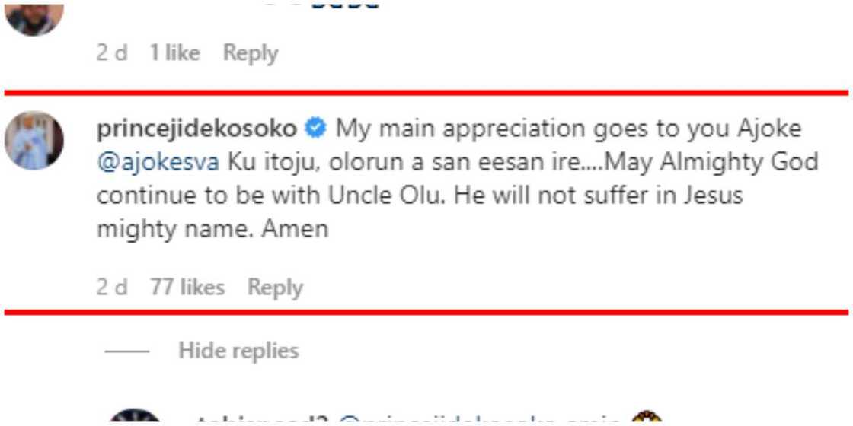Reply to the comment with 1 like
853x426 pixels.
(x=251, y=53)
